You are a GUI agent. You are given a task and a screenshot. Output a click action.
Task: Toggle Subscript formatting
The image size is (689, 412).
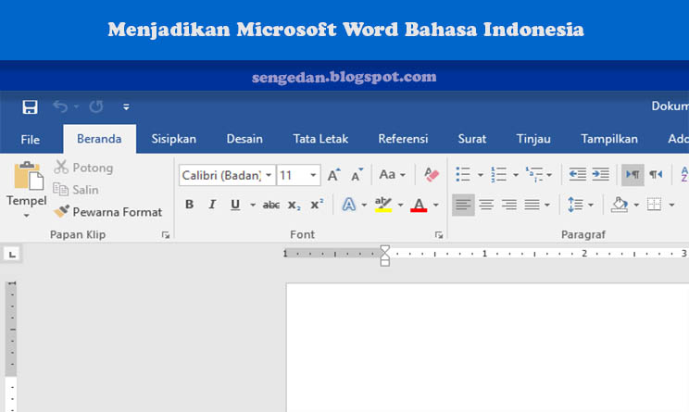294,206
